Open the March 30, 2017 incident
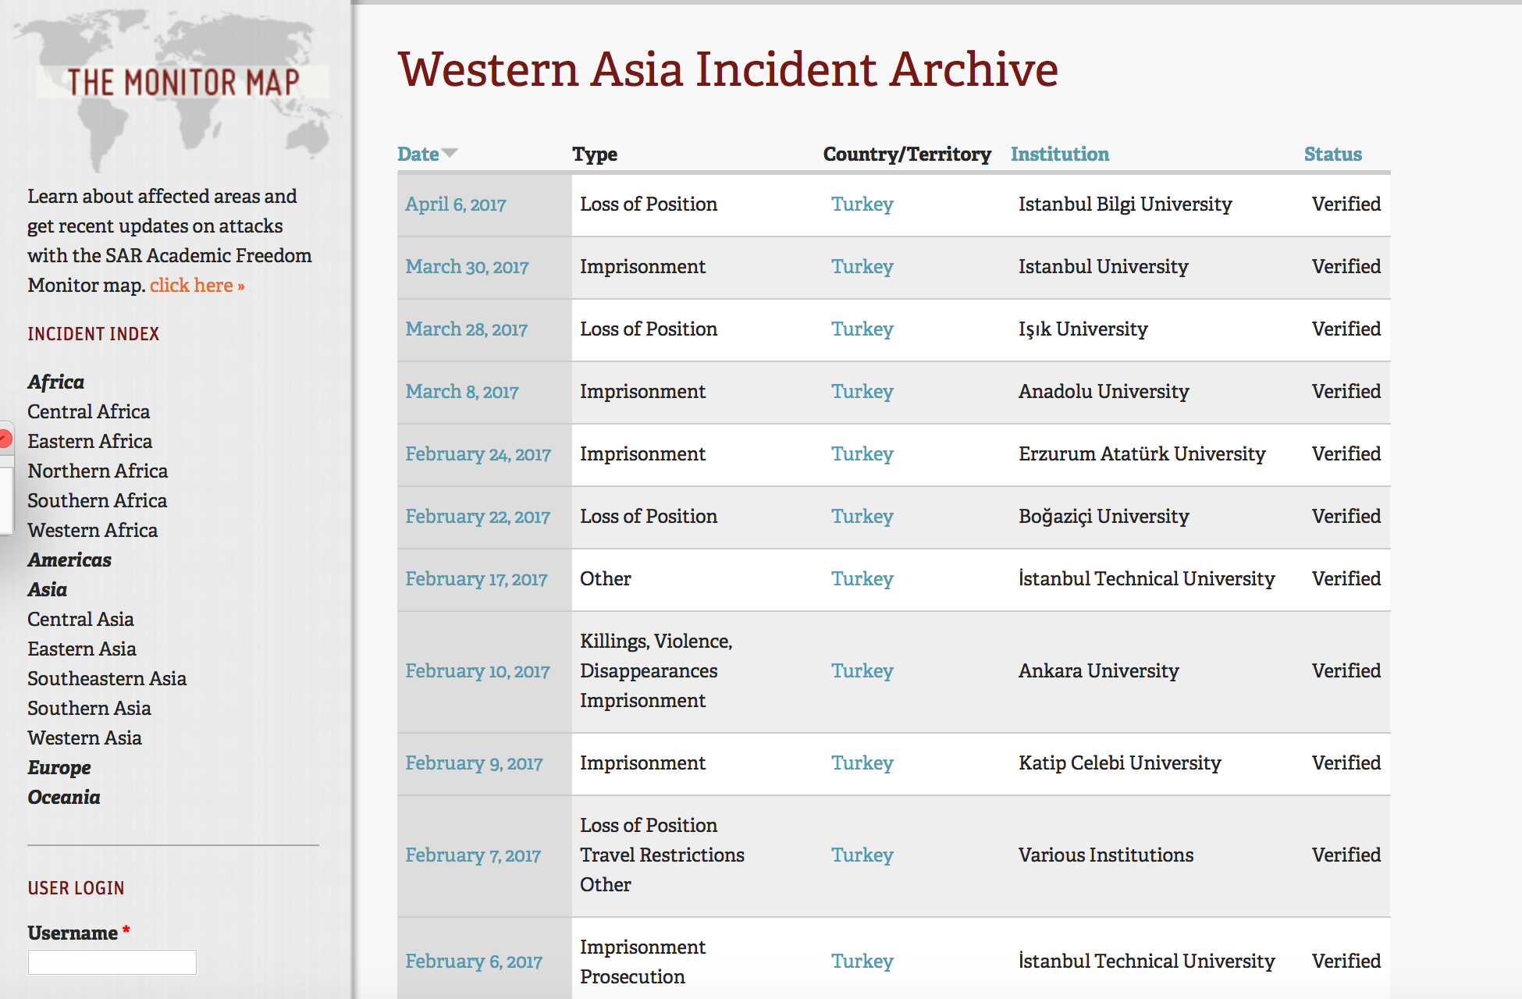 tap(467, 267)
